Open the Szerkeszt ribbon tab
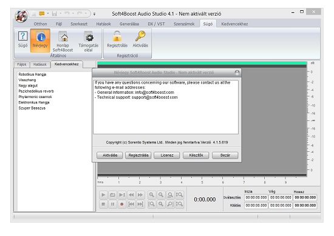The image size is (334, 236). tap(79, 24)
